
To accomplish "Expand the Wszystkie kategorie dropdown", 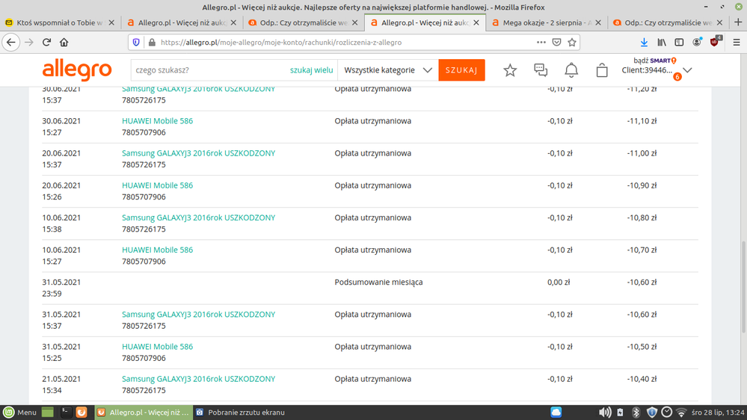I will click(x=388, y=70).
